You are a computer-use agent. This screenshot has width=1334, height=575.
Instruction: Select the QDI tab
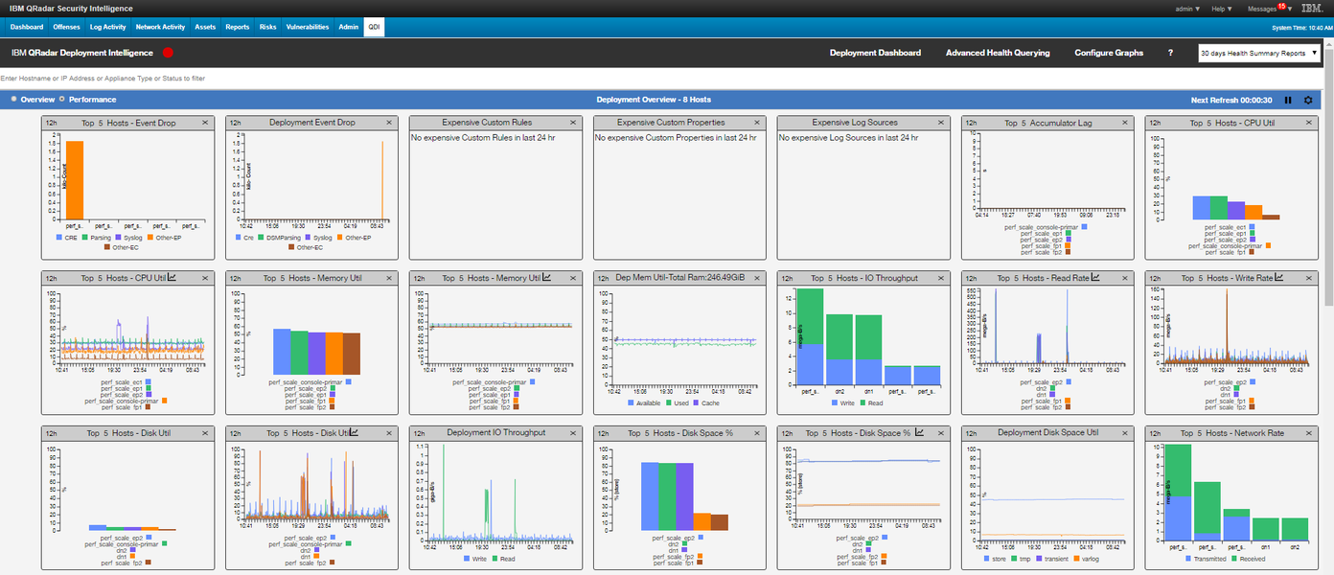click(x=374, y=27)
